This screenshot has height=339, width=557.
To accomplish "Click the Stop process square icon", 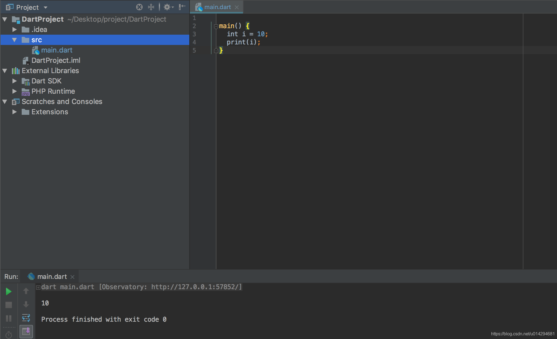I will coord(9,305).
